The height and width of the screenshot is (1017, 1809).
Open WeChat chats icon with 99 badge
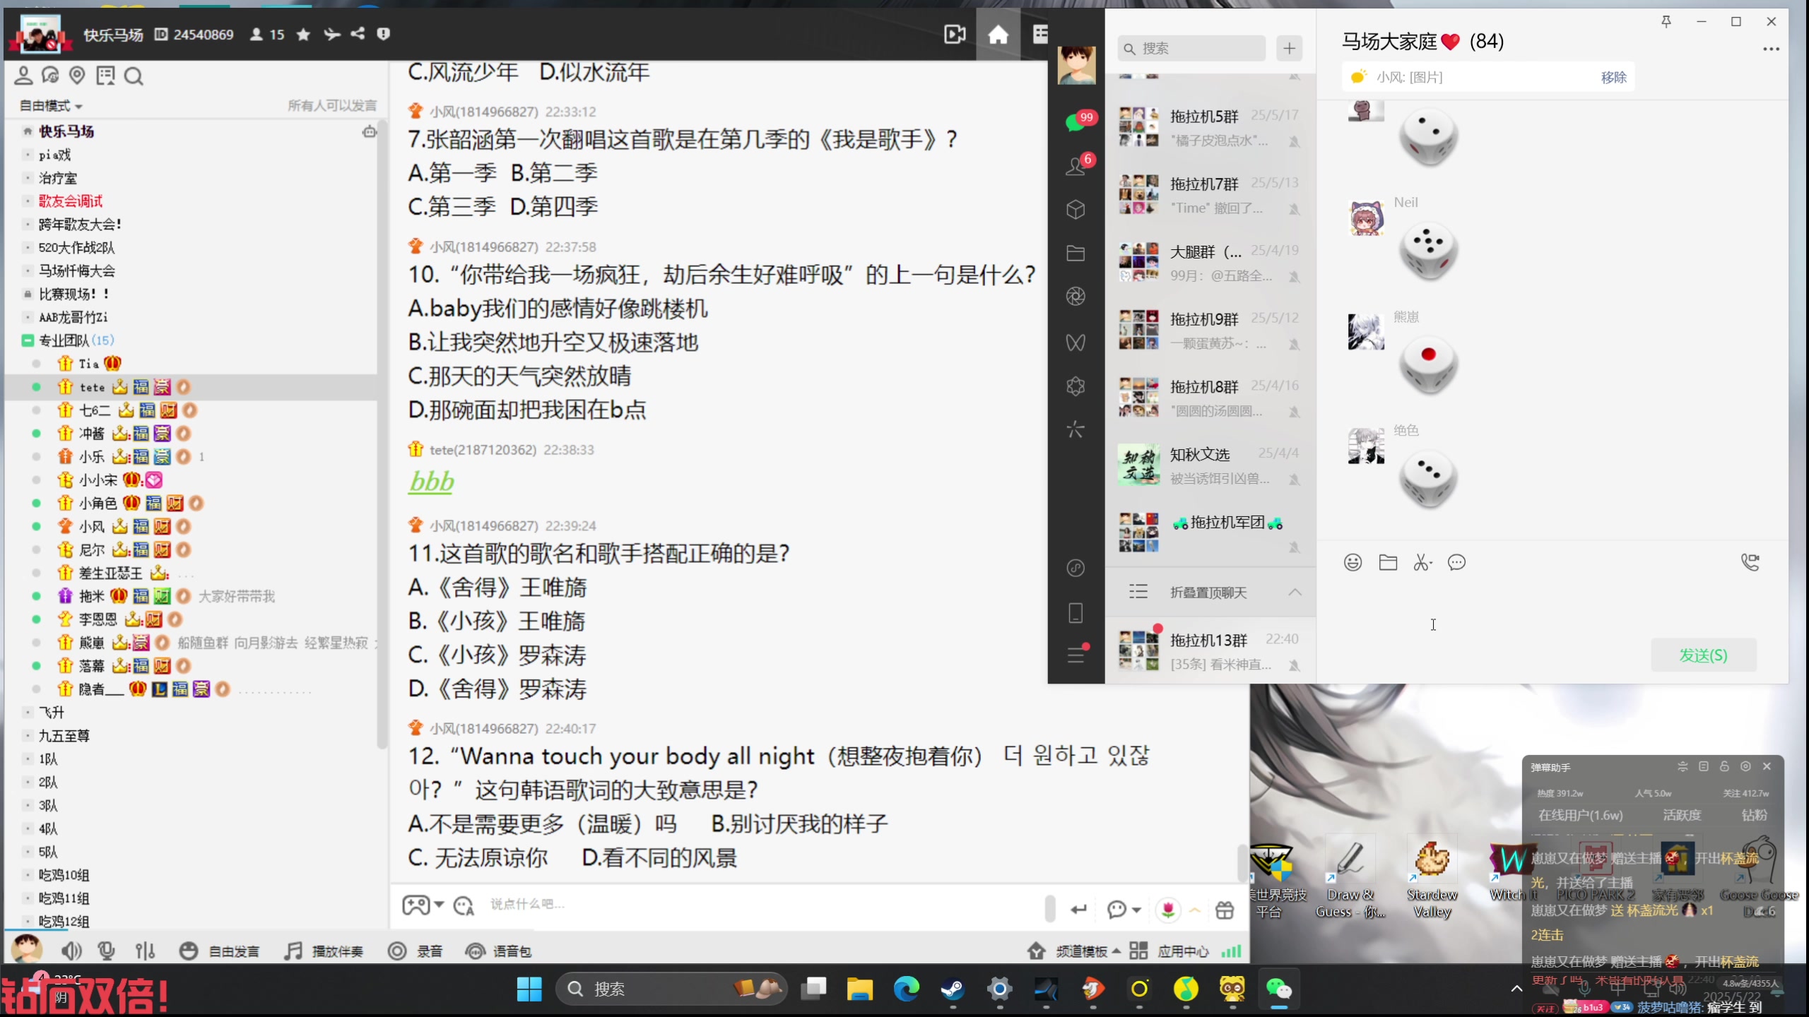click(x=1077, y=121)
